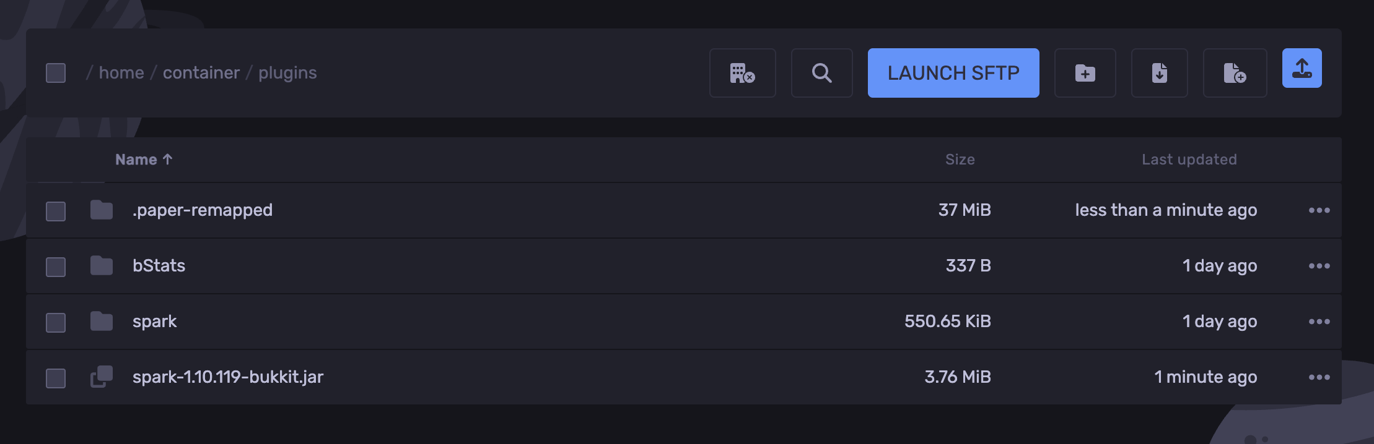This screenshot has height=444, width=1374.
Task: Click the .paper-remapped folder icon
Action: (102, 210)
